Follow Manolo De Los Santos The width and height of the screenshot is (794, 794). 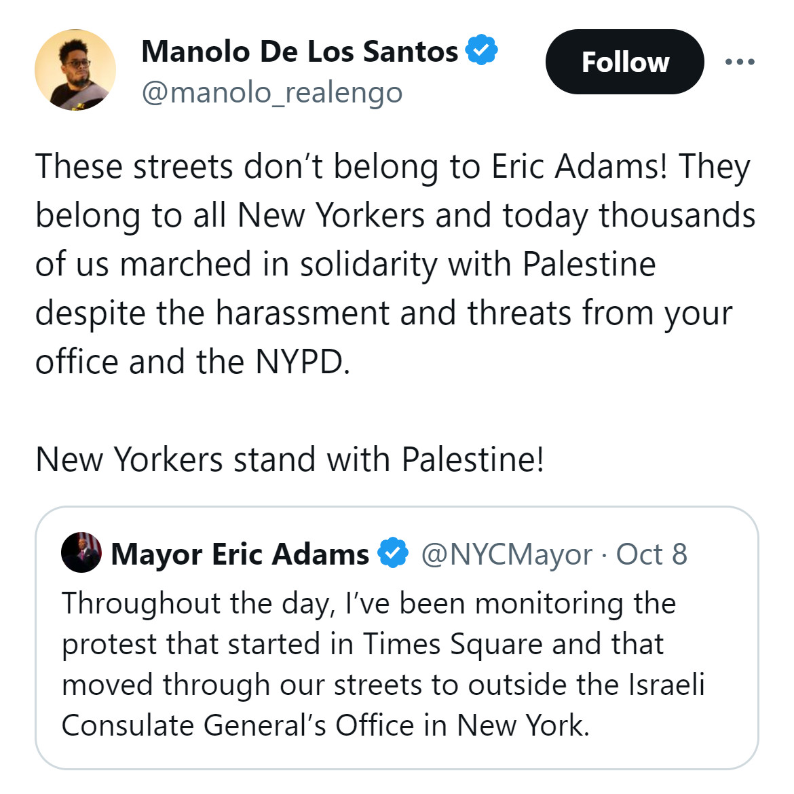[624, 62]
